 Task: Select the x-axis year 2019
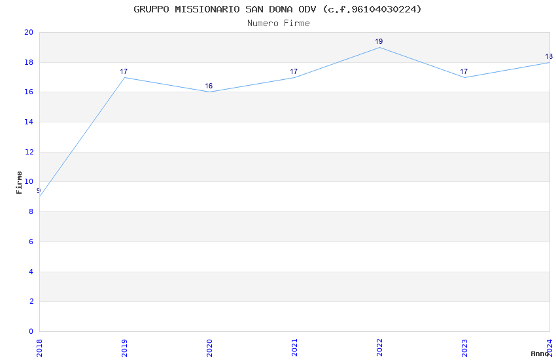[x=124, y=348]
